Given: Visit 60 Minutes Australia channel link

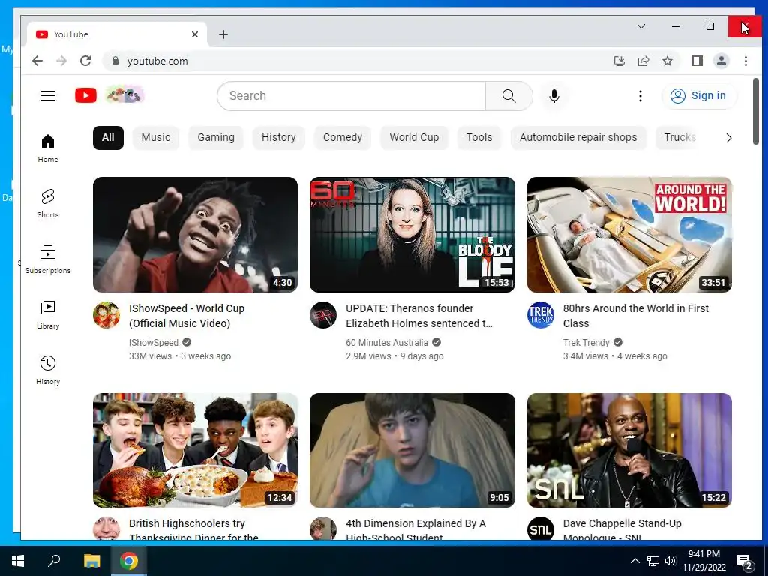Looking at the screenshot, I should (x=387, y=342).
